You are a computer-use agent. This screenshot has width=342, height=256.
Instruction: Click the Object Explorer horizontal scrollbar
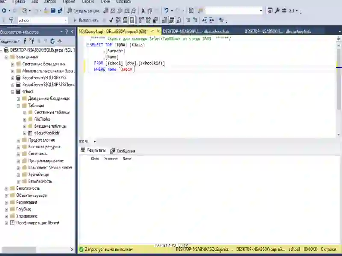tap(18, 250)
